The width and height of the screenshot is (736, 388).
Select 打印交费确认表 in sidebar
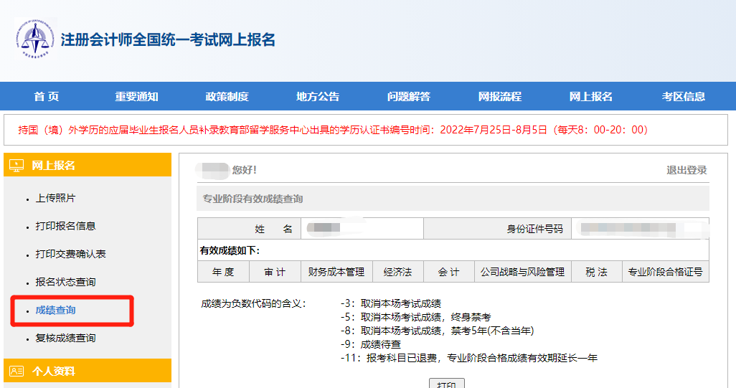[70, 254]
